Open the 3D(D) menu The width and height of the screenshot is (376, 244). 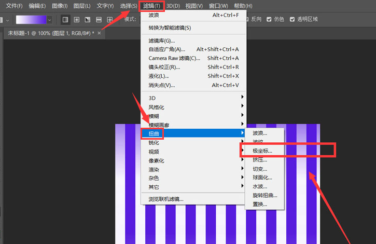173,6
